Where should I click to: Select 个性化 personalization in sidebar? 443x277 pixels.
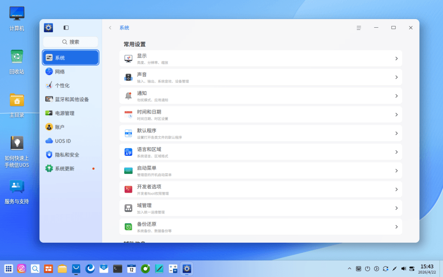71,85
